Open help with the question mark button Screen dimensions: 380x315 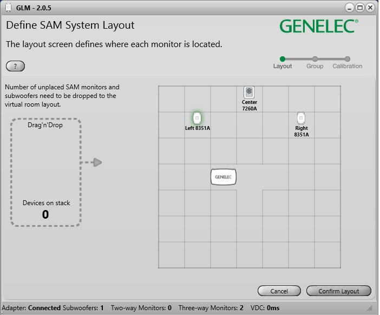tap(15, 66)
